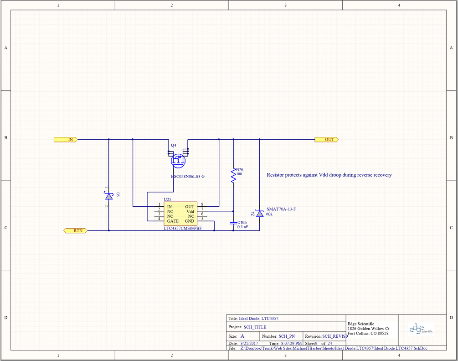Click the IN pin 1 label inside U25

(169, 207)
